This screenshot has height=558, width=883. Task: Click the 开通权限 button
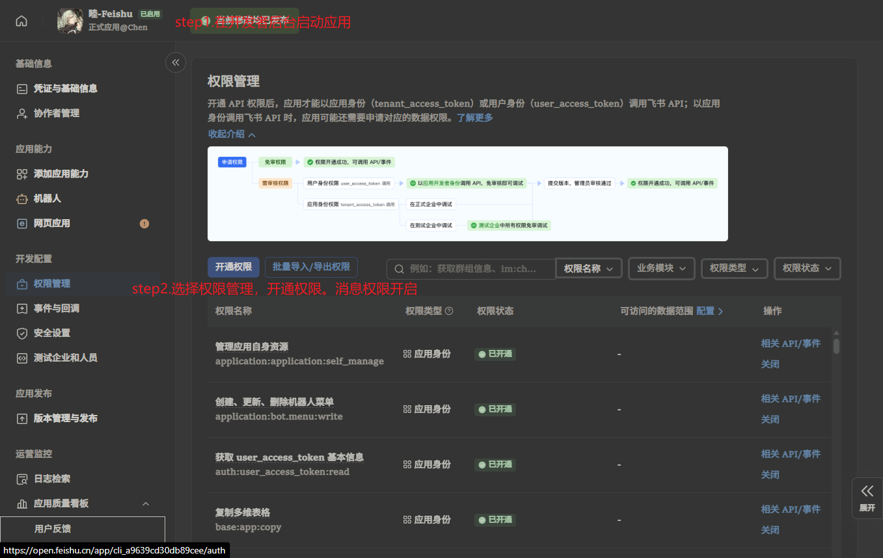click(x=234, y=267)
